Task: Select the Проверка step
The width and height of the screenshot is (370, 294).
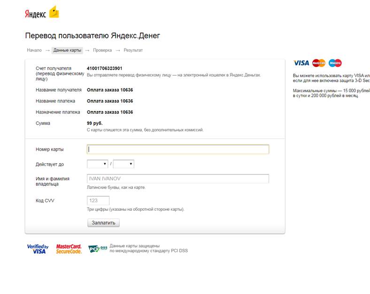Action: [102, 50]
